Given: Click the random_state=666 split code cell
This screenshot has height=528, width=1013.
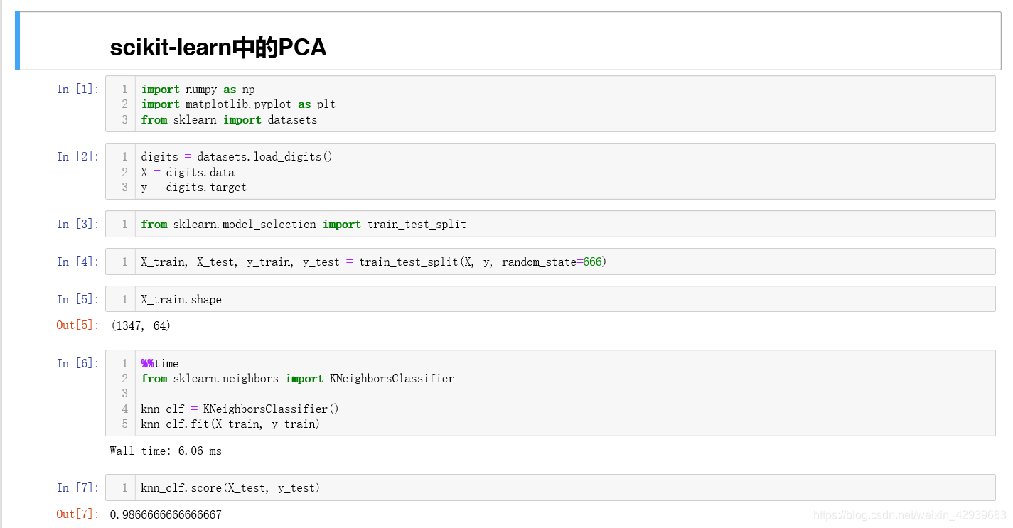Looking at the screenshot, I should 550,262.
